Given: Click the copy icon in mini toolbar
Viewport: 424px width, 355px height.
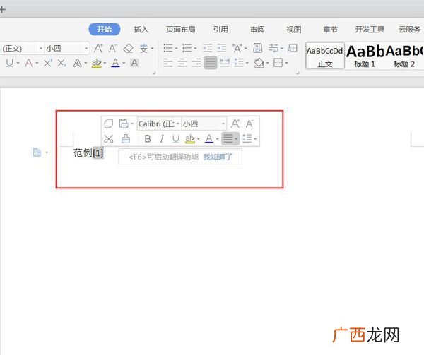Looking at the screenshot, I should point(108,124).
